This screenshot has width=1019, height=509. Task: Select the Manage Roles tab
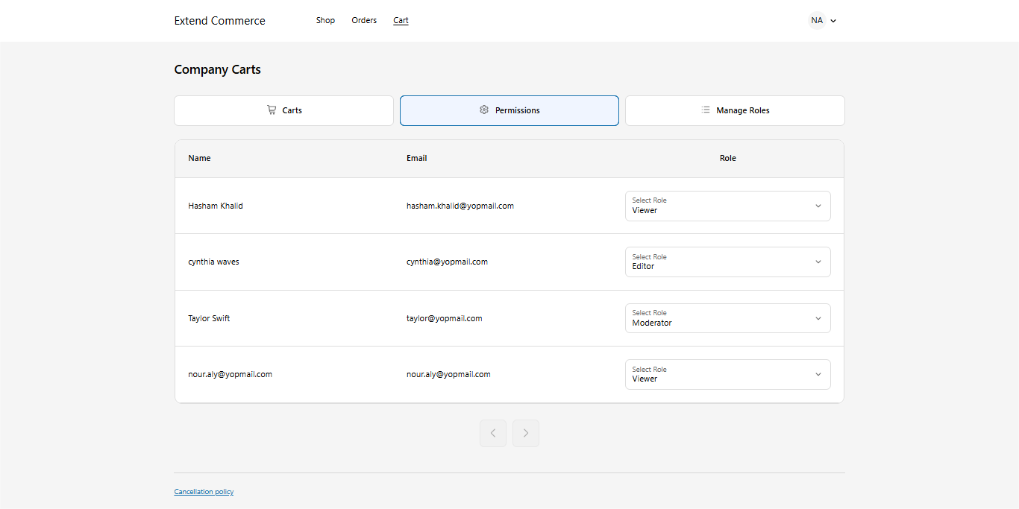[735, 110]
